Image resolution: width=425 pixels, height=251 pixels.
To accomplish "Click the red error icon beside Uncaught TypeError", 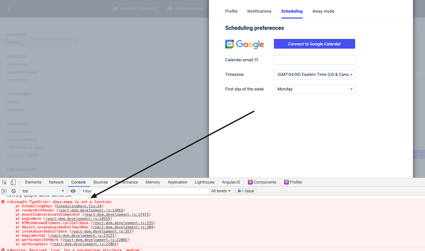I will (3, 202).
